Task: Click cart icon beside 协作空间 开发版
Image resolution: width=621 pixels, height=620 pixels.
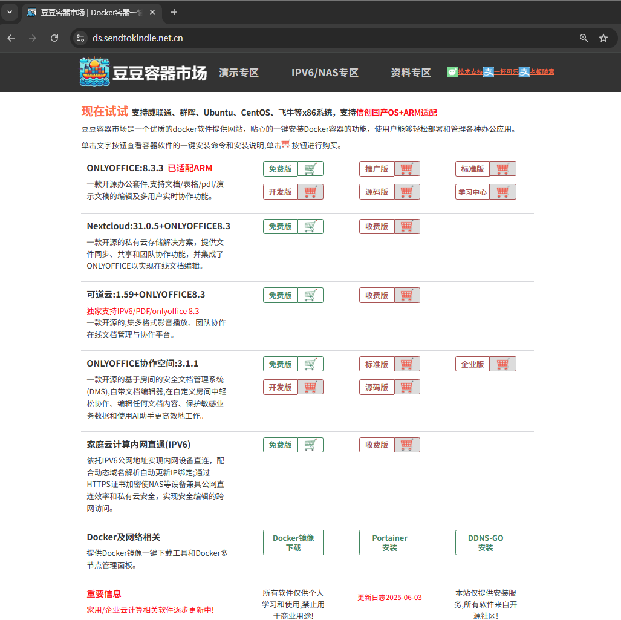Action: point(311,387)
